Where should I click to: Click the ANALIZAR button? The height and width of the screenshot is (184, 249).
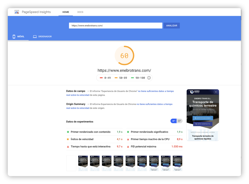click(x=172, y=26)
